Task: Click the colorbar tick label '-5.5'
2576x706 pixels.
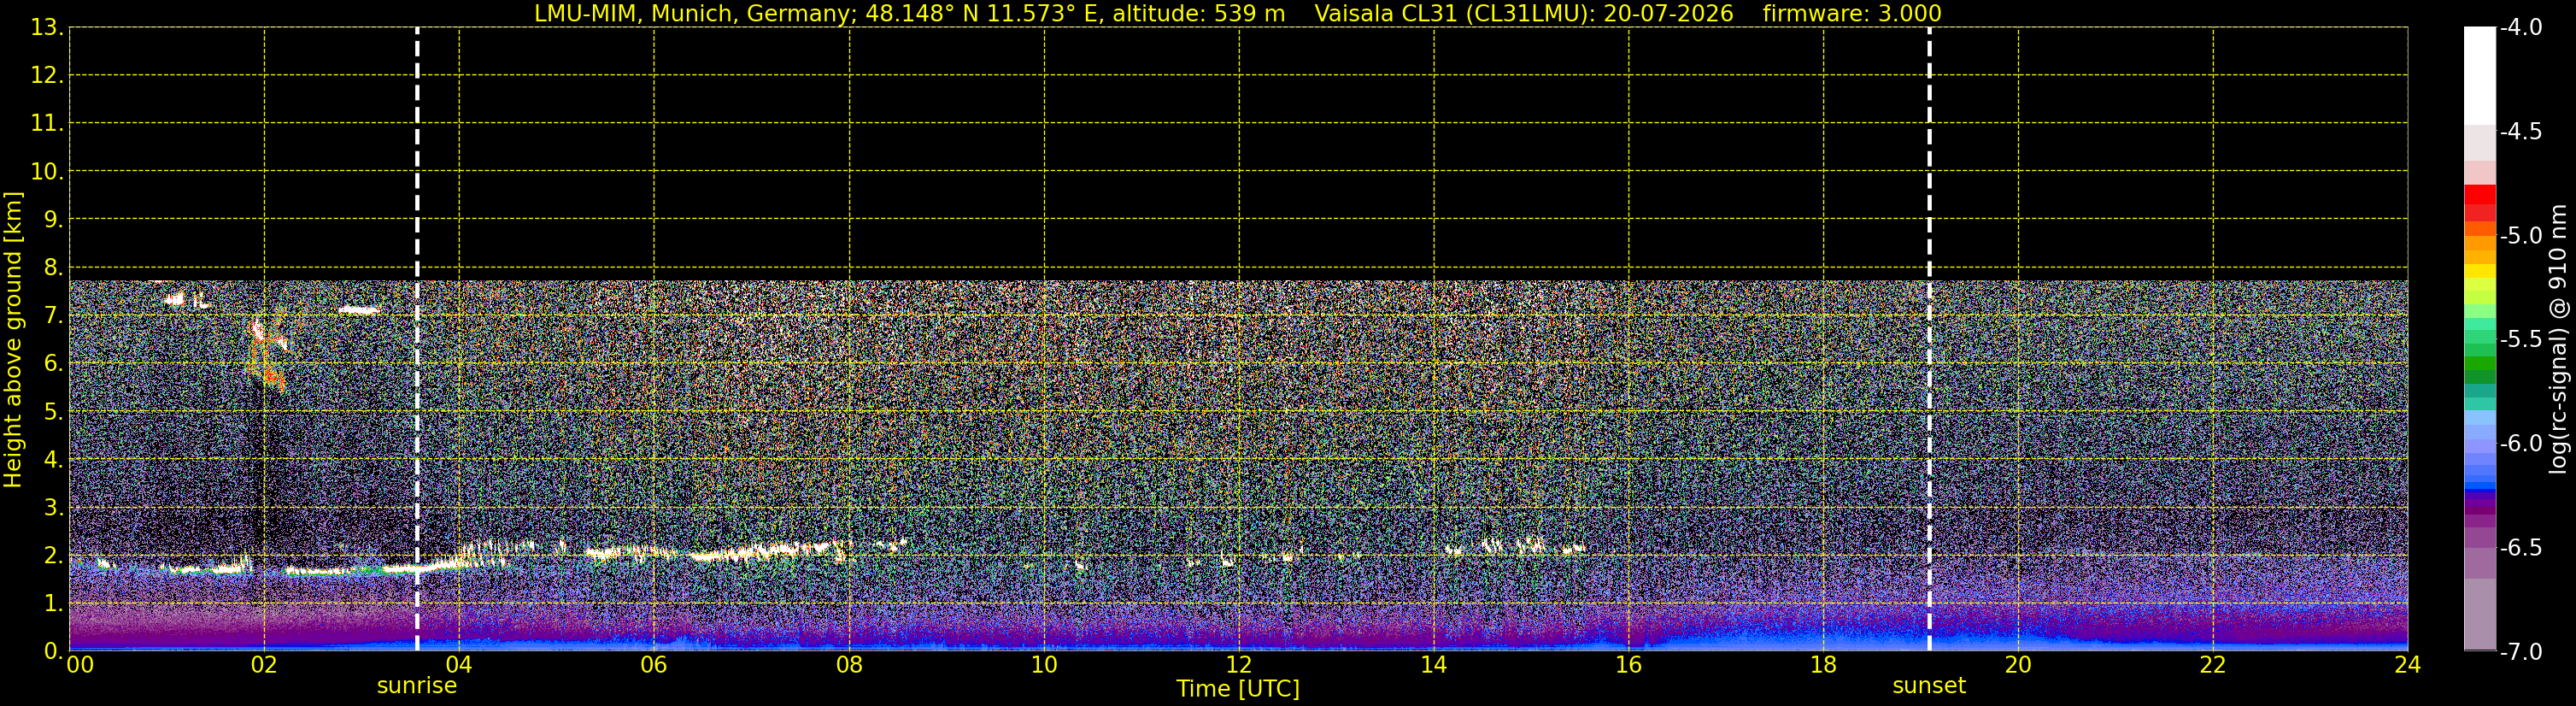Action: 2520,340
